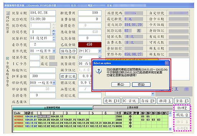Open the 押(IC) dropdown
Image resolution: width=197 pixels, height=136 pixels.
(100, 51)
